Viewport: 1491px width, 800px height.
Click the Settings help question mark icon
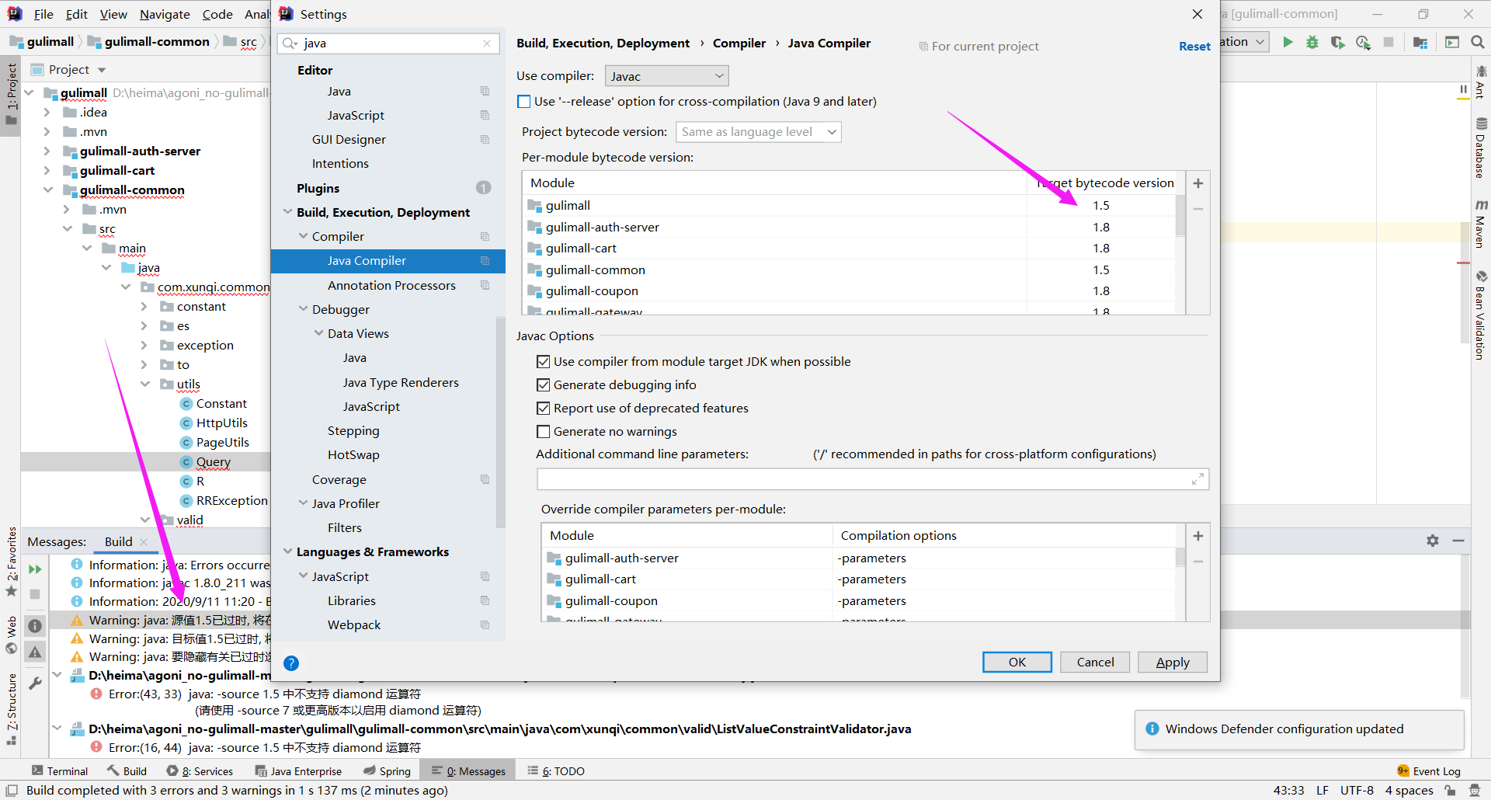(x=291, y=663)
